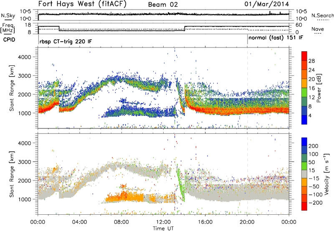334x231 pixels.
Task: Click the 'Fort Hays West (fitACF)' title
Action: point(82,4)
